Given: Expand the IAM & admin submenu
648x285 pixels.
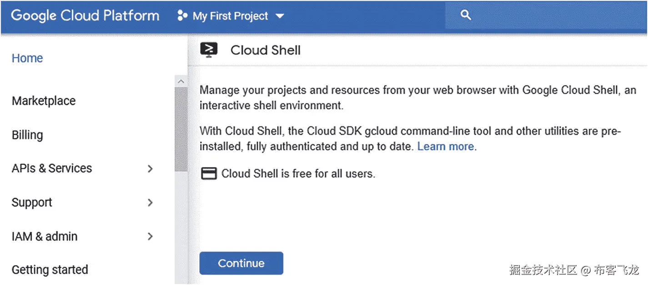Looking at the screenshot, I should point(150,236).
